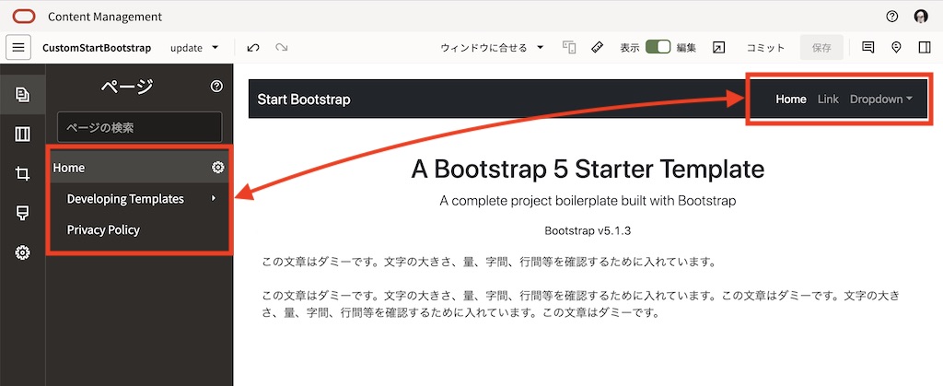This screenshot has width=943, height=386.
Task: Toggle the right side panel icon
Action: coord(925,47)
